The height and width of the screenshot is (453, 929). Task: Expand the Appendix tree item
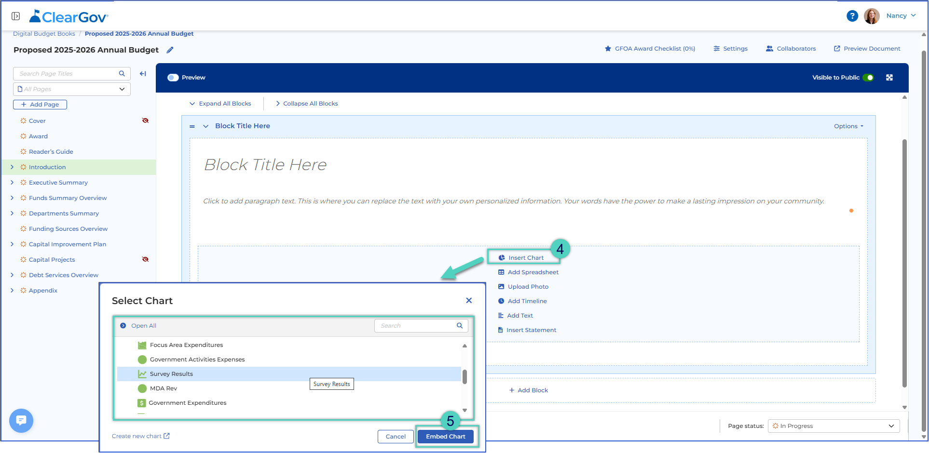[12, 291]
